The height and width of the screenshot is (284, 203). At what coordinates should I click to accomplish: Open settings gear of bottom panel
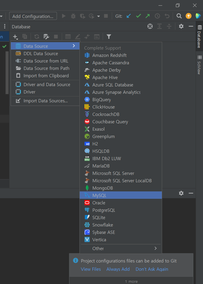[x=181, y=193]
